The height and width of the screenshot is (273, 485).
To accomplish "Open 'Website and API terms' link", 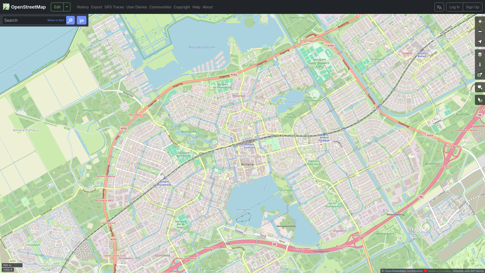I will 468,271.
